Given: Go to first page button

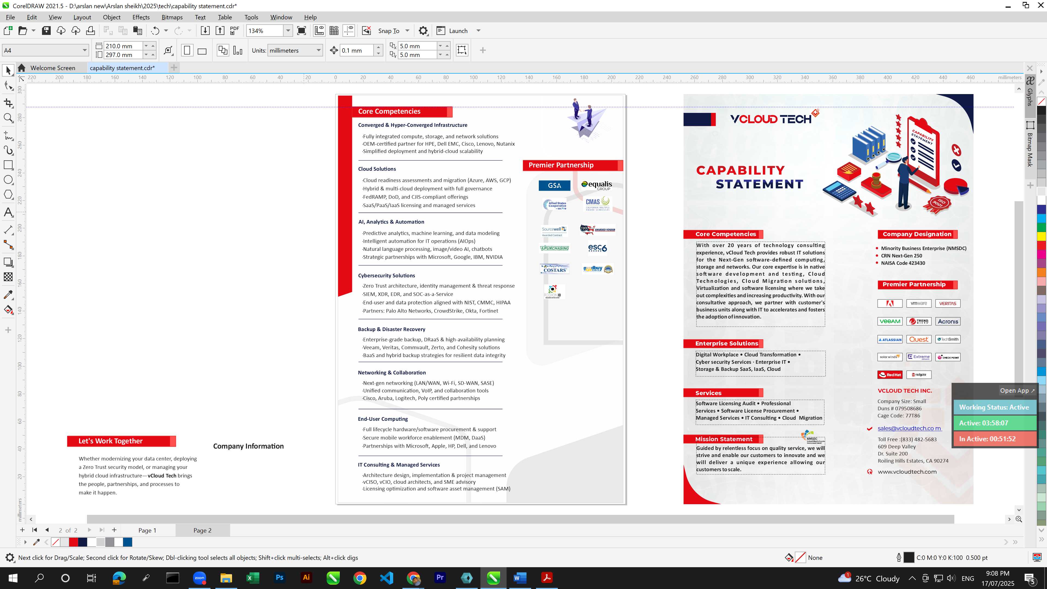Looking at the screenshot, I should tap(35, 530).
